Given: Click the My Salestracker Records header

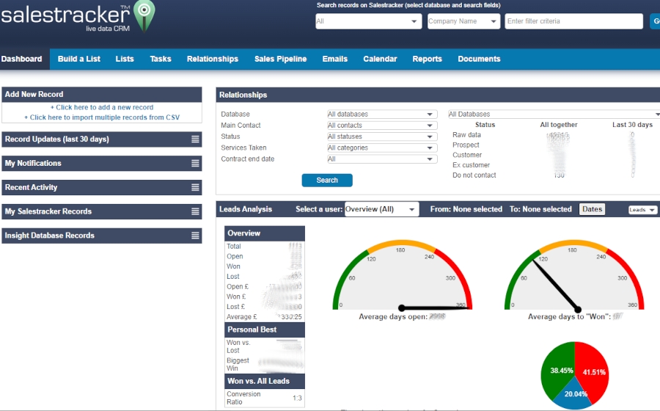Looking at the screenshot, I should 102,211.
